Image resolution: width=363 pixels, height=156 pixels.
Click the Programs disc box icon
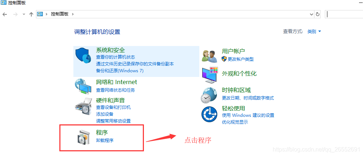coord(83,137)
